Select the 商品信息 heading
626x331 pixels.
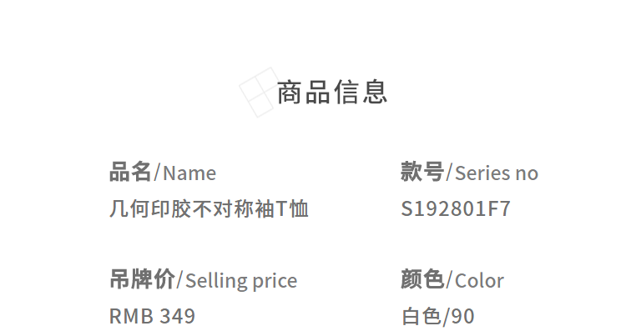[x=332, y=92]
